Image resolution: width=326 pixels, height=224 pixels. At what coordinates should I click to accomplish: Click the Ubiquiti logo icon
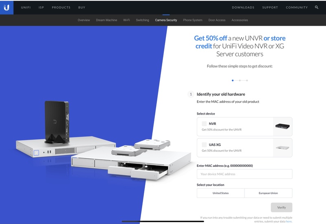point(7,7)
